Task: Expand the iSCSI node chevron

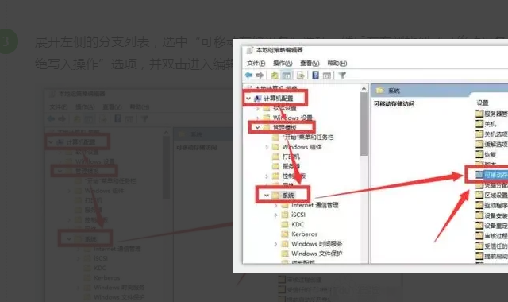Action: click(x=275, y=215)
